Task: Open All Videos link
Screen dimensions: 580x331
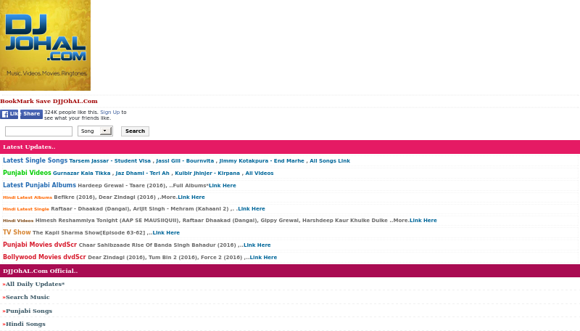Action: 260,173
